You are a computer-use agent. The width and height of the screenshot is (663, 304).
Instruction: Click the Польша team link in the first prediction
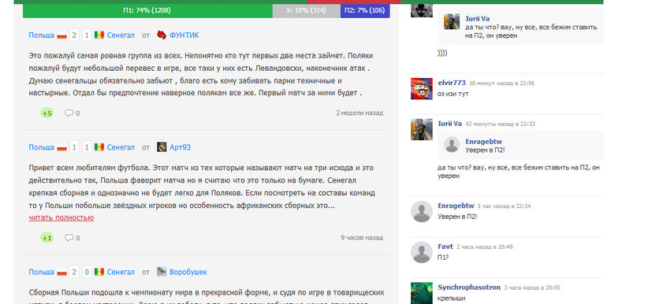tap(42, 35)
